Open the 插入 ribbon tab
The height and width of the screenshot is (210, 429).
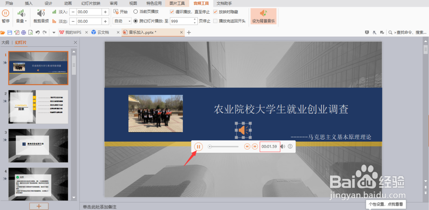28,3
